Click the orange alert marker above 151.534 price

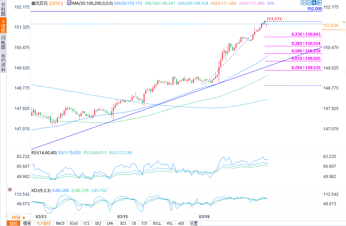(x=344, y=22)
